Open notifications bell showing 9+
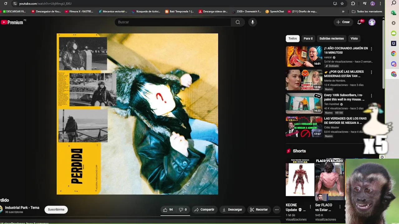 tap(360, 22)
